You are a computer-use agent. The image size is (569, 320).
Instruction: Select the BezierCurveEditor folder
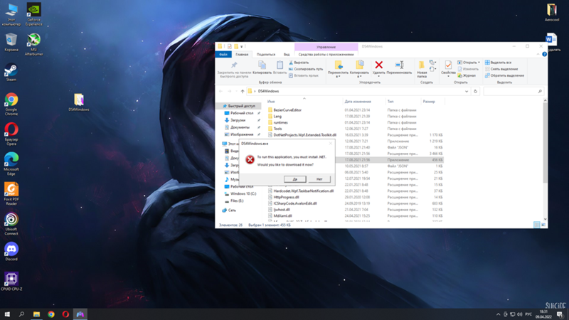287,110
